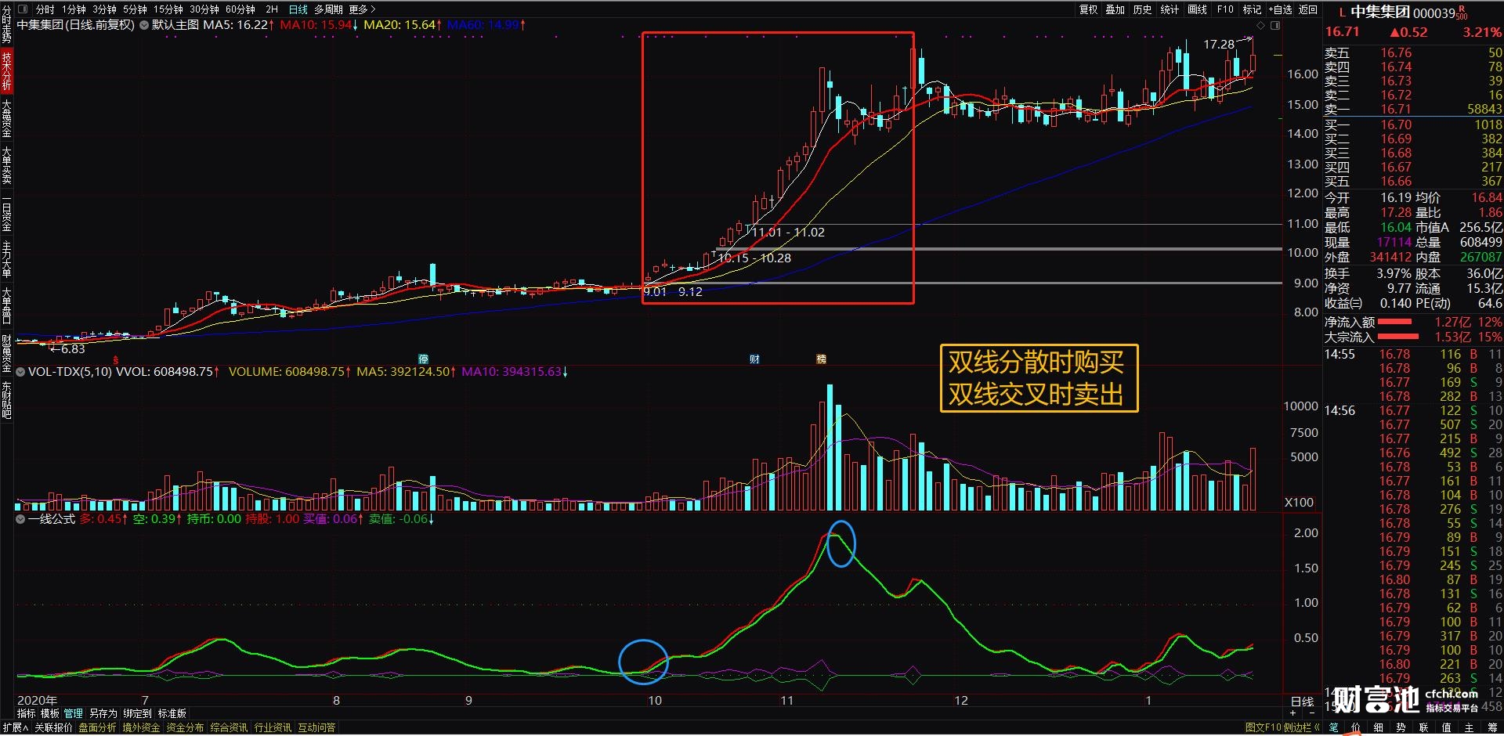Switch chart to 分时 intraday view
The height and width of the screenshot is (736, 1504).
[x=45, y=9]
